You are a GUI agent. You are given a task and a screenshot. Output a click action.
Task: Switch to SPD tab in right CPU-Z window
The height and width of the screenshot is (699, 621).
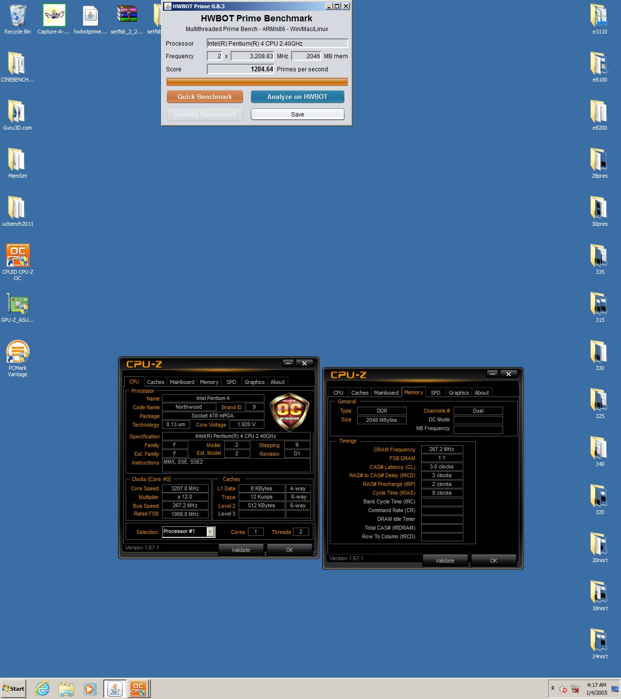pos(436,393)
